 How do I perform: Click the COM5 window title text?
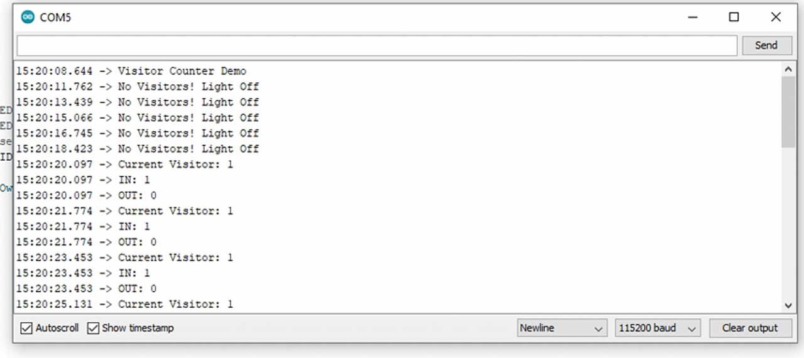pos(55,18)
